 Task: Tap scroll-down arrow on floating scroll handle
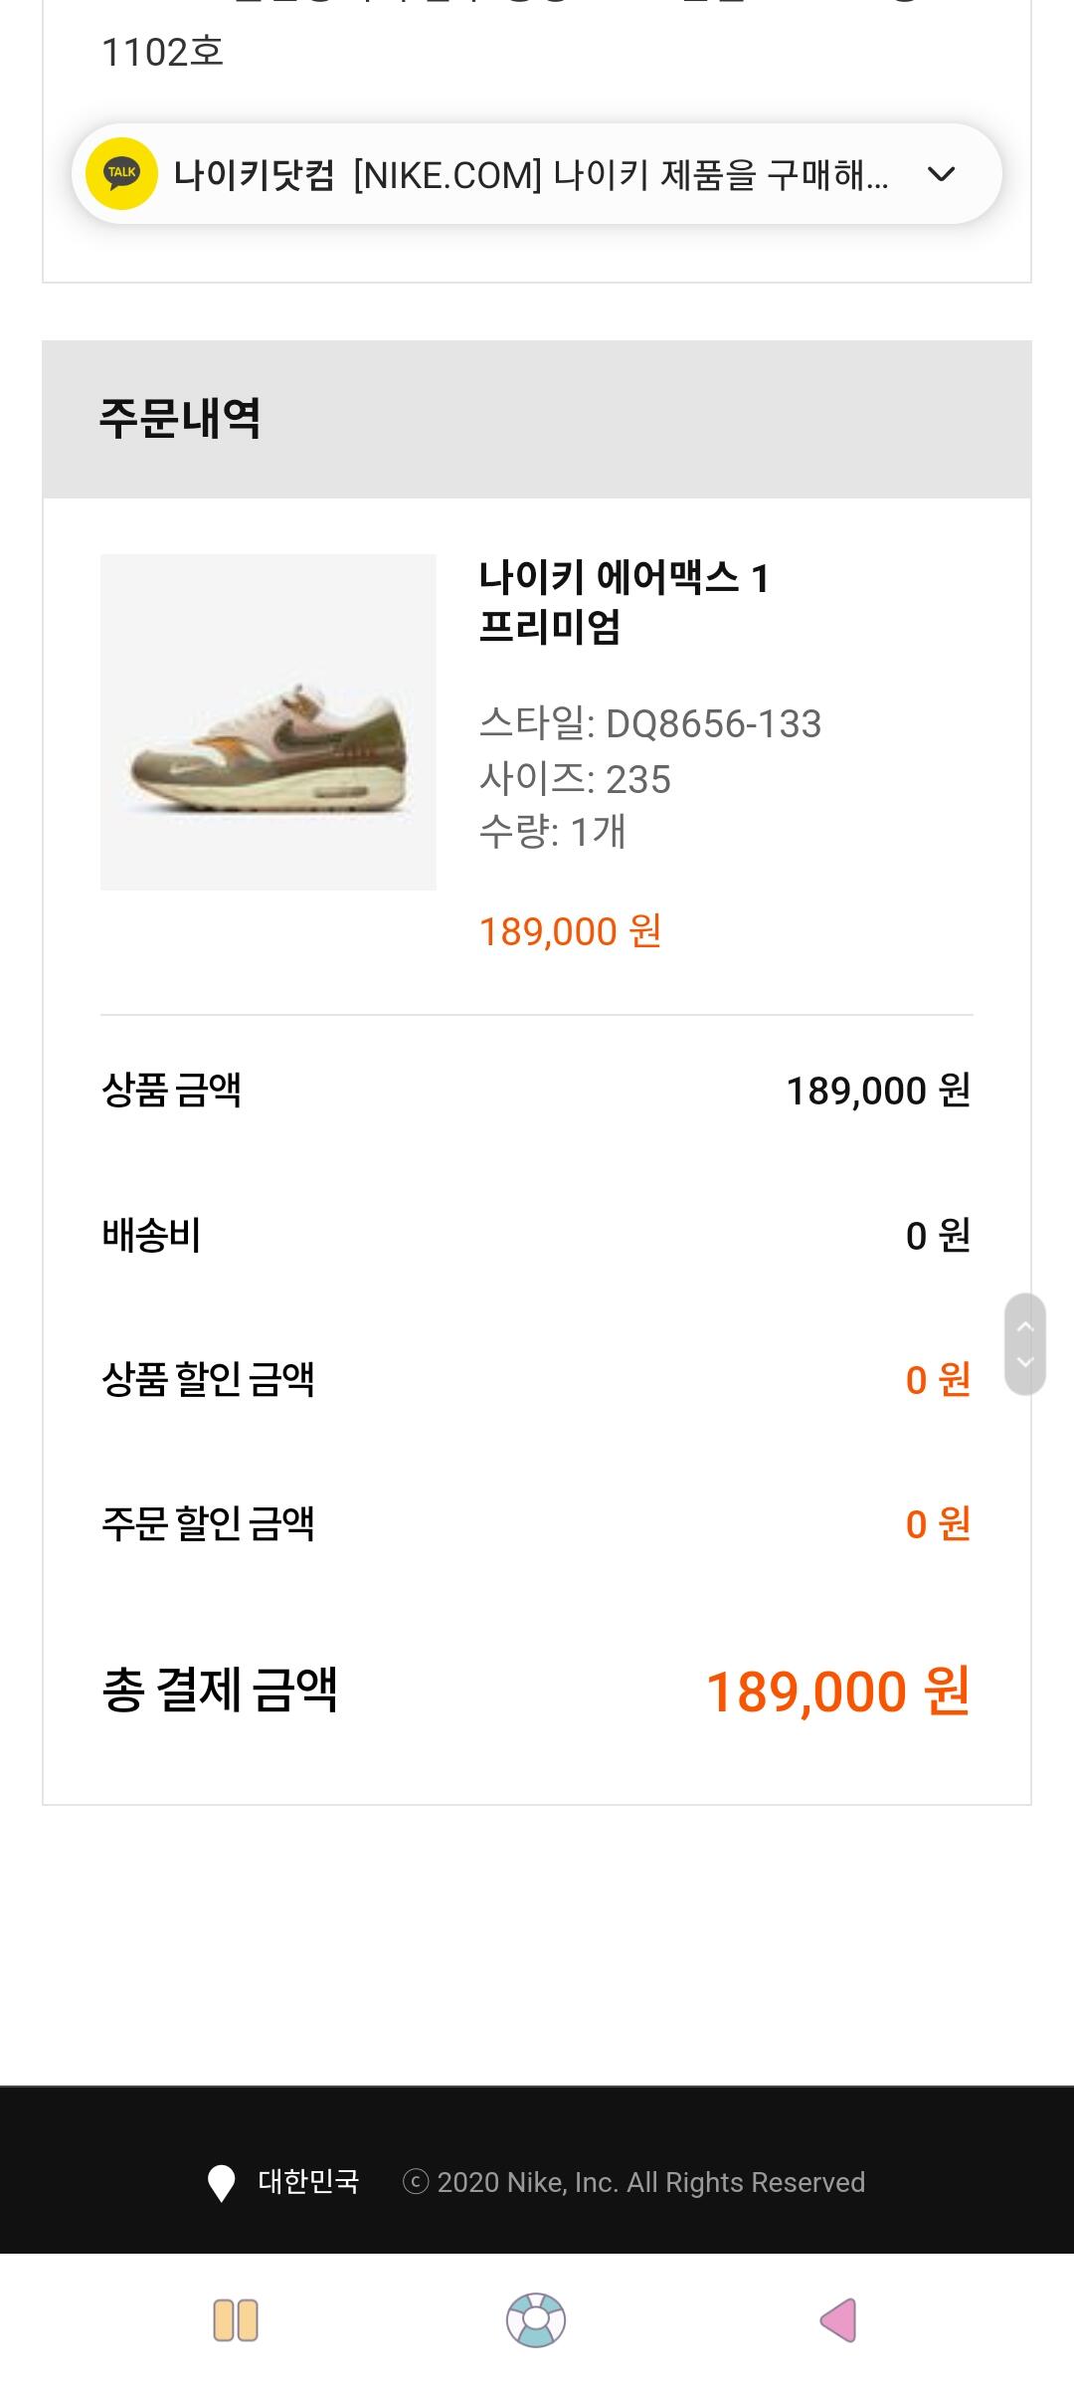[x=1025, y=1362]
